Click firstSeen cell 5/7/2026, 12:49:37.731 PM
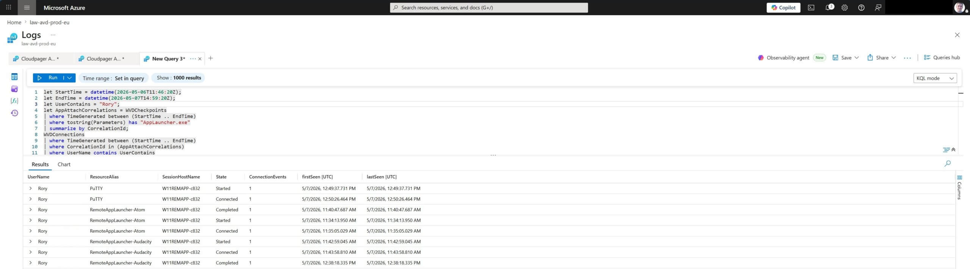Viewport: 970px width, 269px height. [329, 188]
